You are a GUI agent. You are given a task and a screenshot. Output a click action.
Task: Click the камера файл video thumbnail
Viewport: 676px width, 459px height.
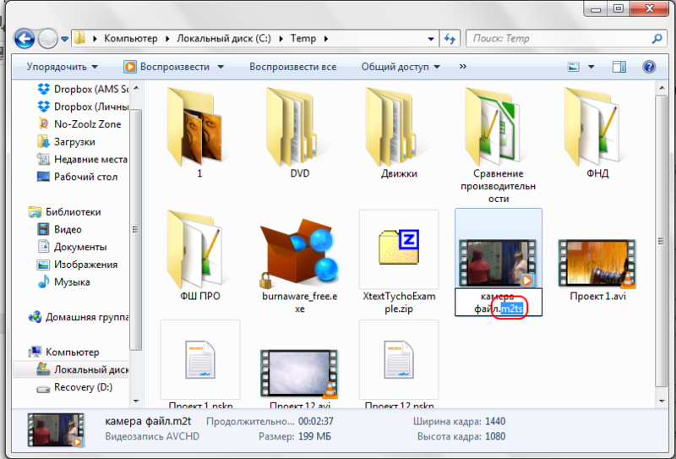pyautogui.click(x=498, y=263)
